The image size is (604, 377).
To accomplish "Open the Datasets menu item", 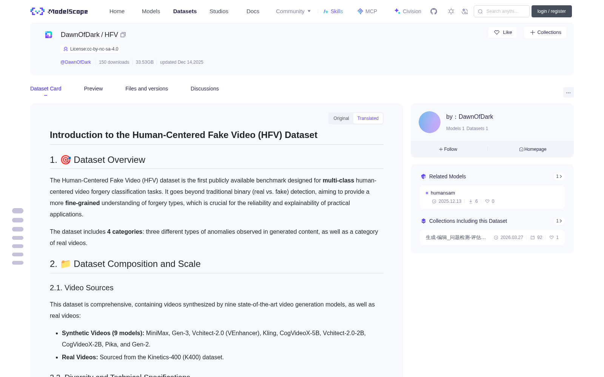I will pyautogui.click(x=185, y=11).
